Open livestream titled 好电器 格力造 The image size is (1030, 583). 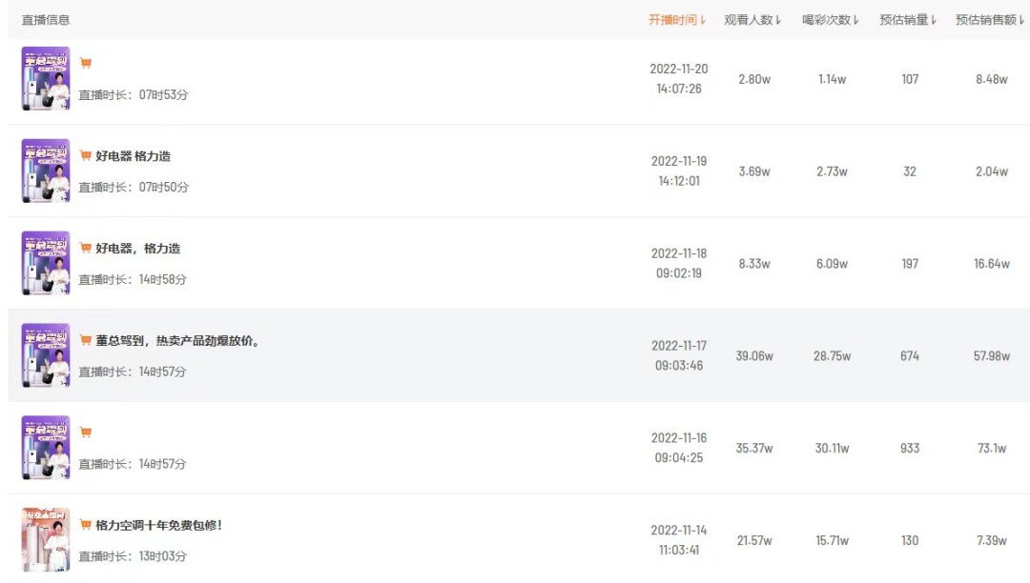click(134, 155)
